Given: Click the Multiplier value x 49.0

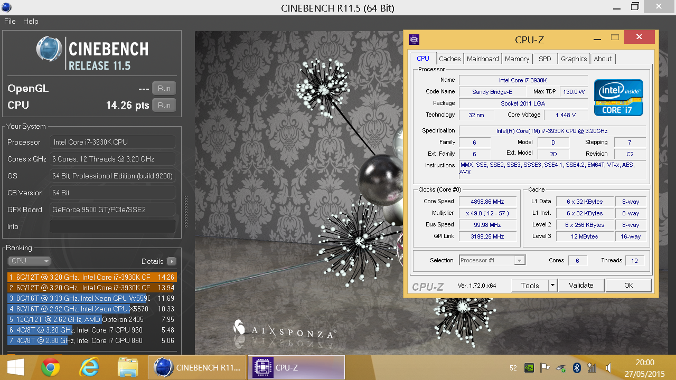Looking at the screenshot, I should (488, 213).
